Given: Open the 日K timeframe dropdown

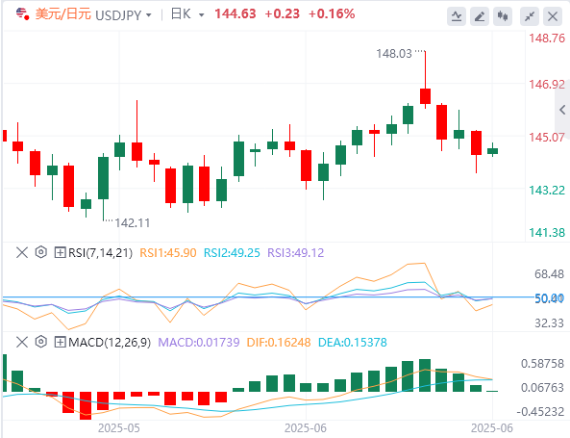Looking at the screenshot, I should pyautogui.click(x=202, y=15).
